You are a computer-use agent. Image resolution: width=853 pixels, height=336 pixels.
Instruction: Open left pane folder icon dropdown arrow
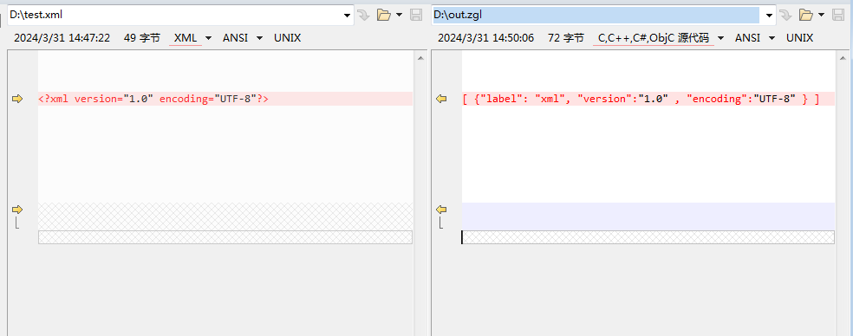click(x=400, y=16)
